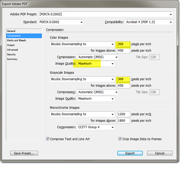
Task: Click Color Images Tile Size field
Action: click(154, 57)
